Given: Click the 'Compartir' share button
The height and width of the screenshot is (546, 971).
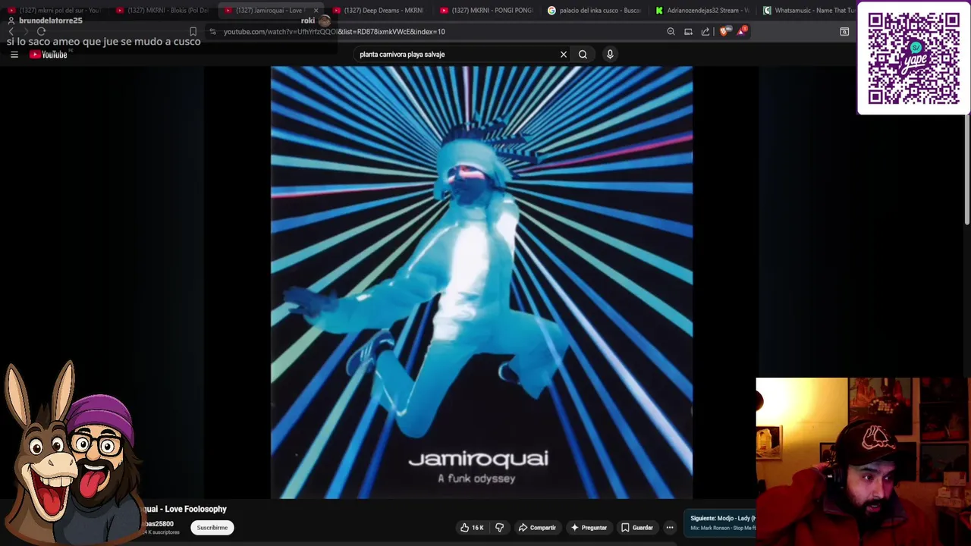Looking at the screenshot, I should point(537,528).
